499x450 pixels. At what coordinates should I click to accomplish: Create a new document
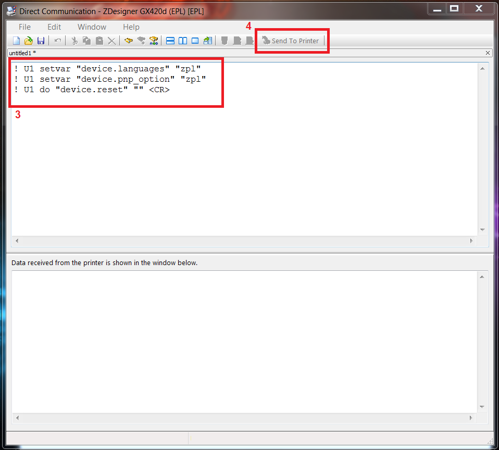16,41
